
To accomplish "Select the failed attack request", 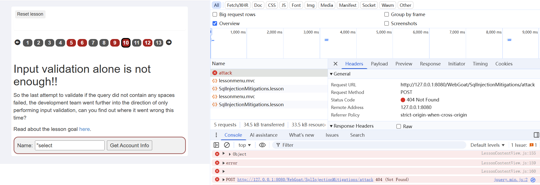I will click(x=225, y=73).
